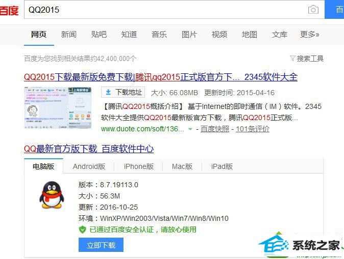The image size is (344, 259).
Task: Click the 大小: 66.08MB text
Action: coord(175,93)
